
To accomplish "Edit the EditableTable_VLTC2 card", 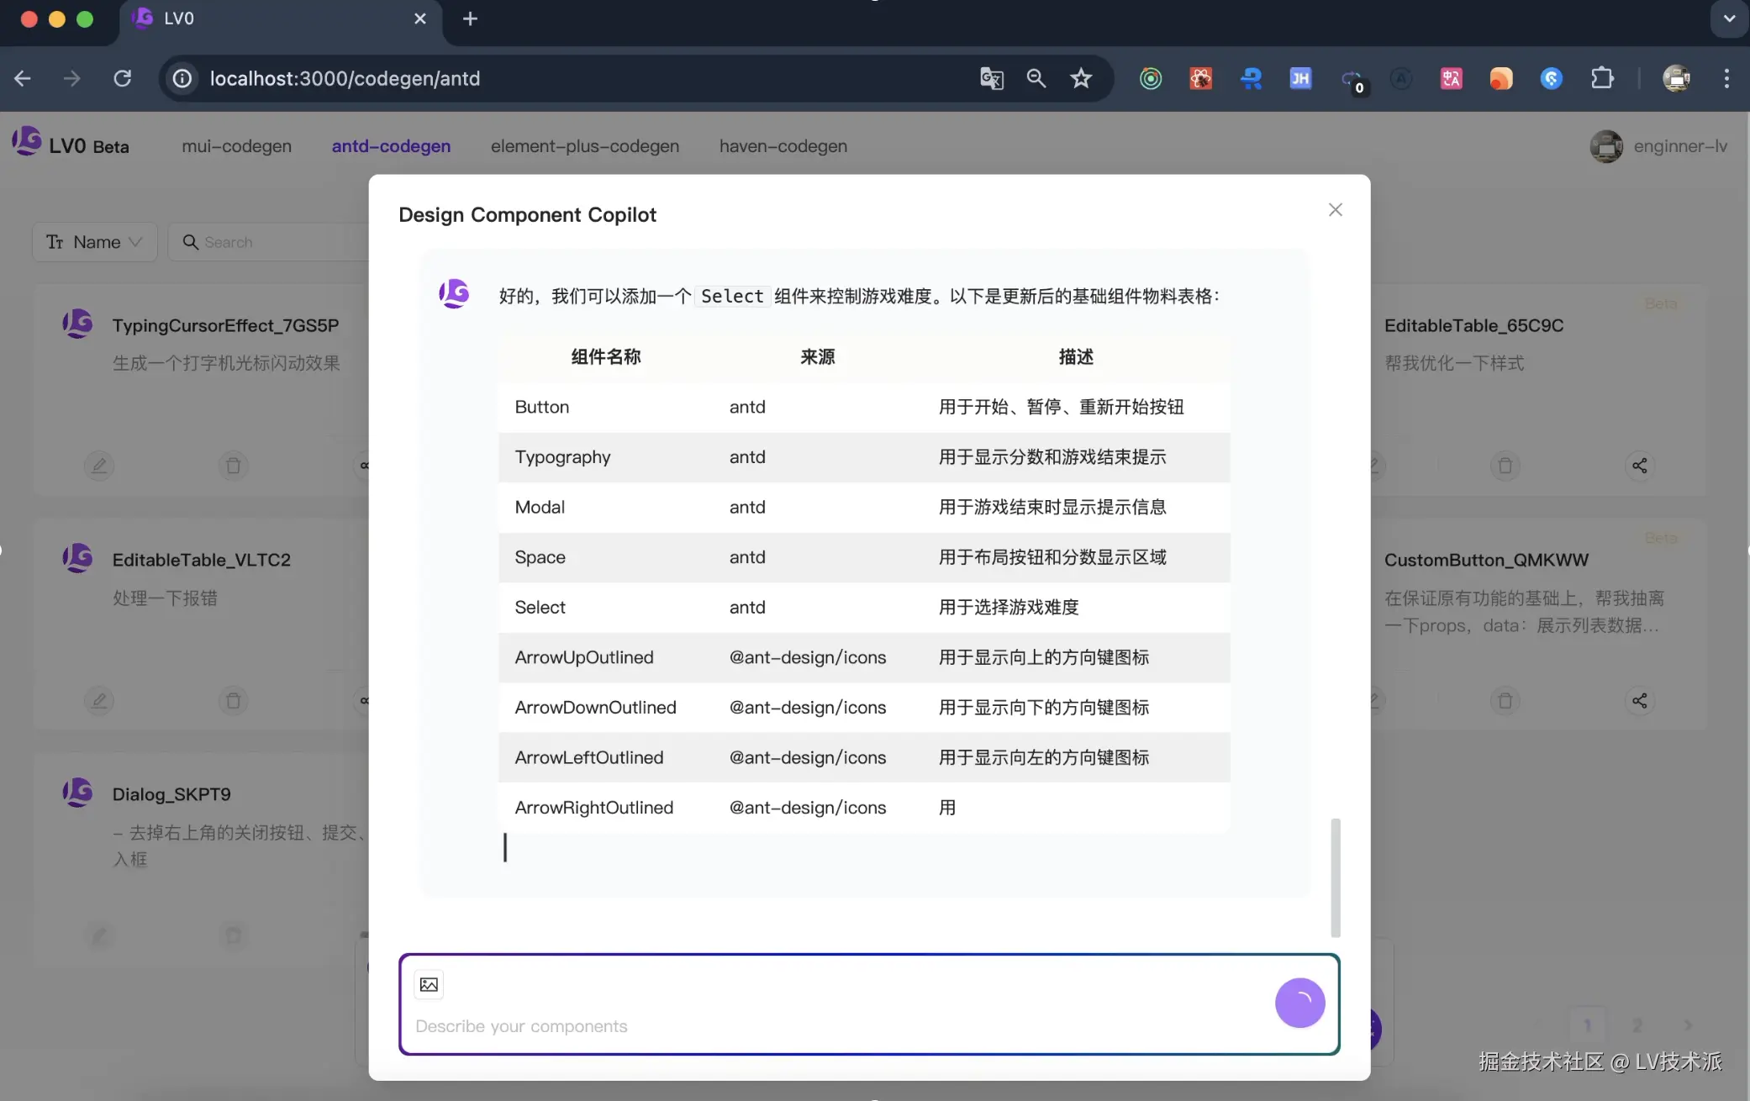I will [99, 700].
